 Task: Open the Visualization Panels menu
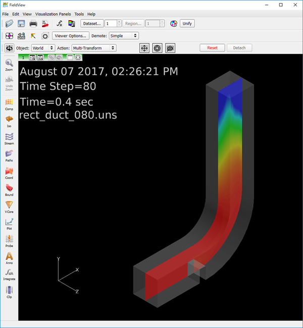click(53, 14)
